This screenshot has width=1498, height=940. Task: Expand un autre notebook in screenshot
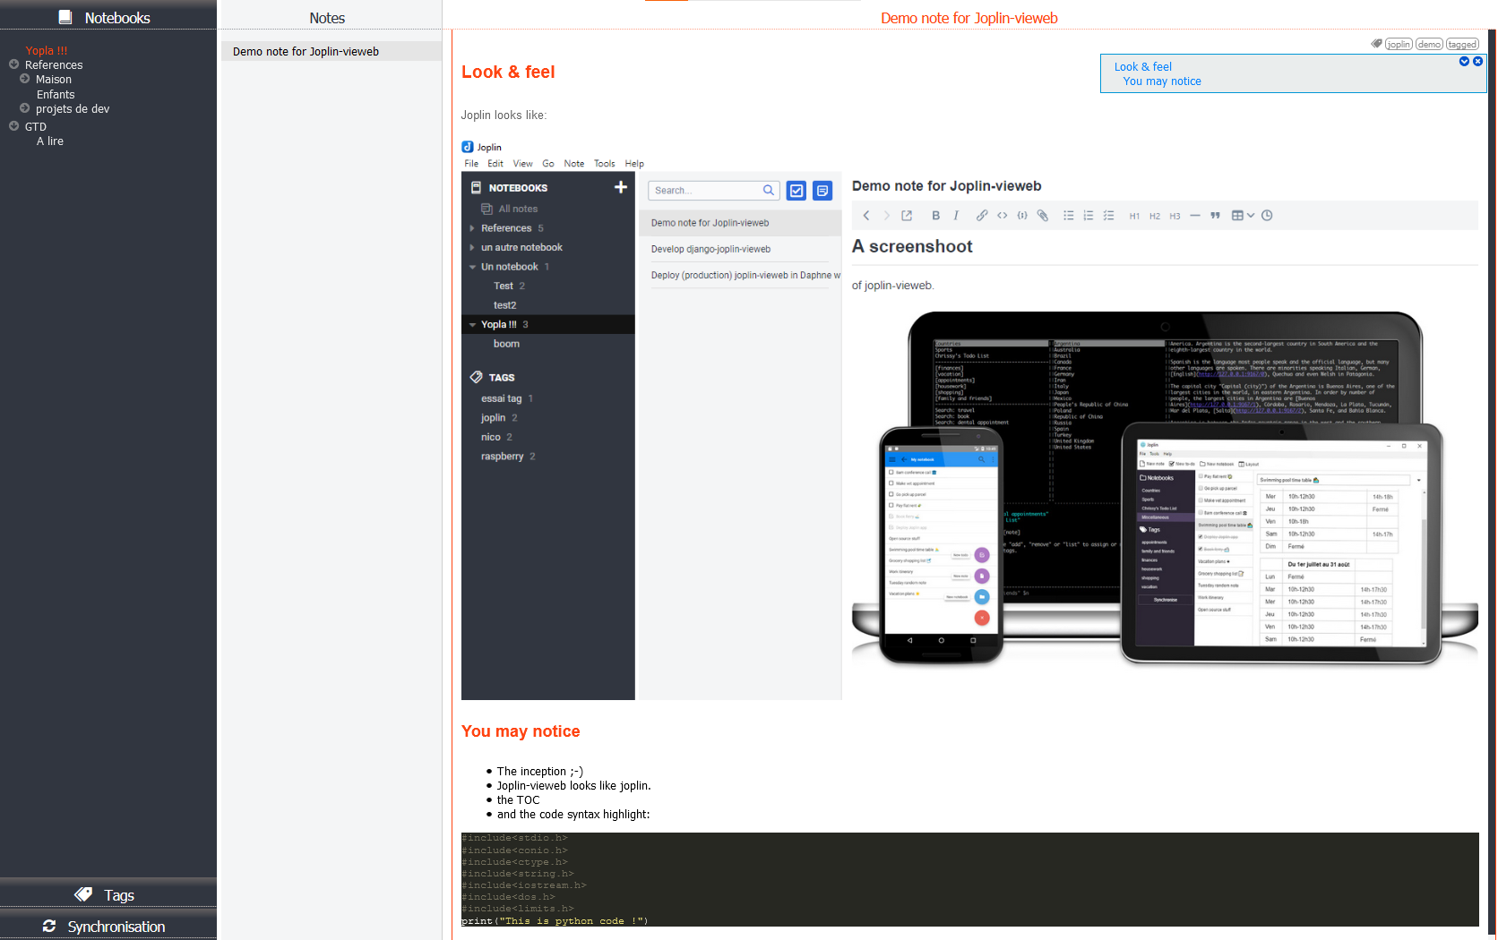[x=471, y=247]
